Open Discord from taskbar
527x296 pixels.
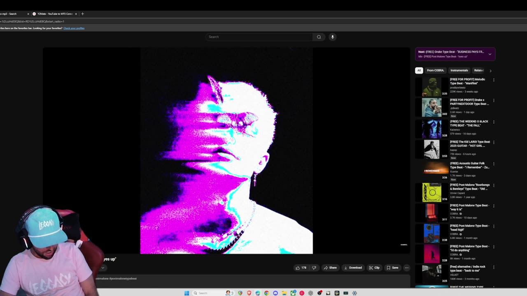275,293
